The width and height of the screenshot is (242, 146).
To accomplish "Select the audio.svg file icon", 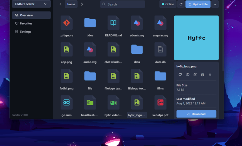I will point(90,49).
